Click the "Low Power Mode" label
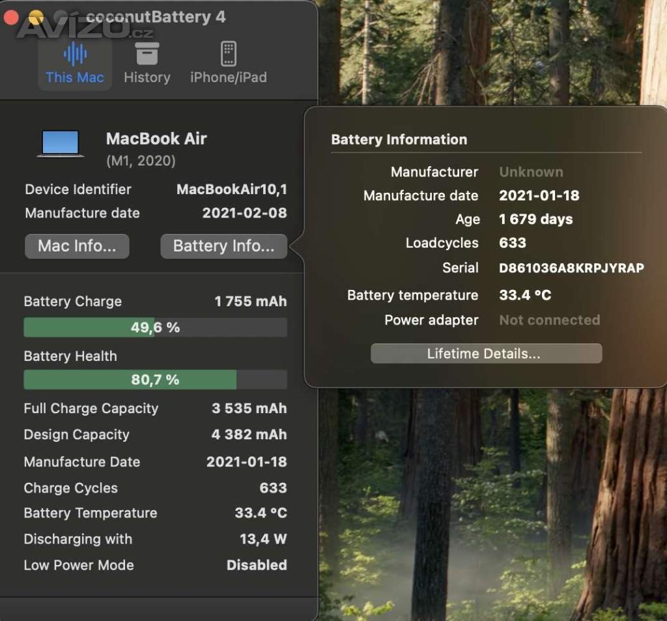The height and width of the screenshot is (621, 667). pos(79,565)
